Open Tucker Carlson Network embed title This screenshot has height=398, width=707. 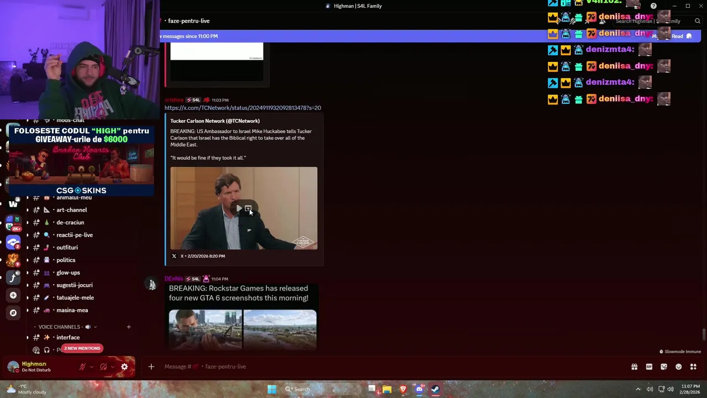(215, 121)
